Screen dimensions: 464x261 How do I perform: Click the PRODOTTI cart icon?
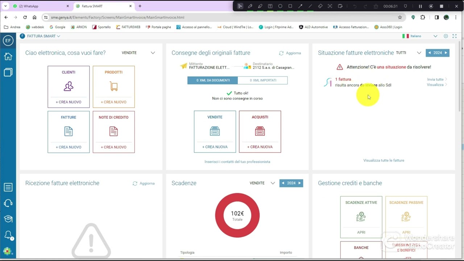114,86
